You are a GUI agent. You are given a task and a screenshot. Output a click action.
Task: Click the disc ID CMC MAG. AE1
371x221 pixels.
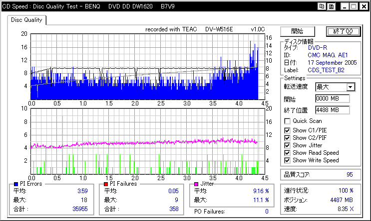click(x=328, y=55)
